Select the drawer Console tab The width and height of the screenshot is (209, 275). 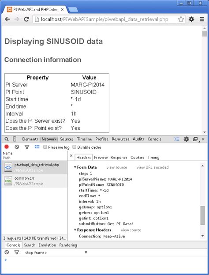(13, 245)
